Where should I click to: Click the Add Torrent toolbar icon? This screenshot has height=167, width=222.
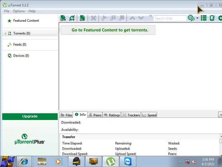pos(63,18)
